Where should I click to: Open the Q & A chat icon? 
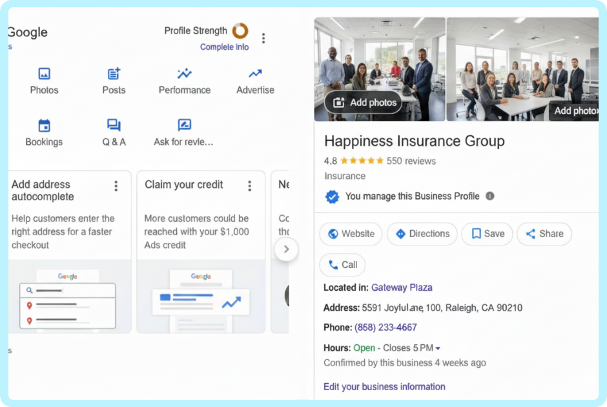114,125
